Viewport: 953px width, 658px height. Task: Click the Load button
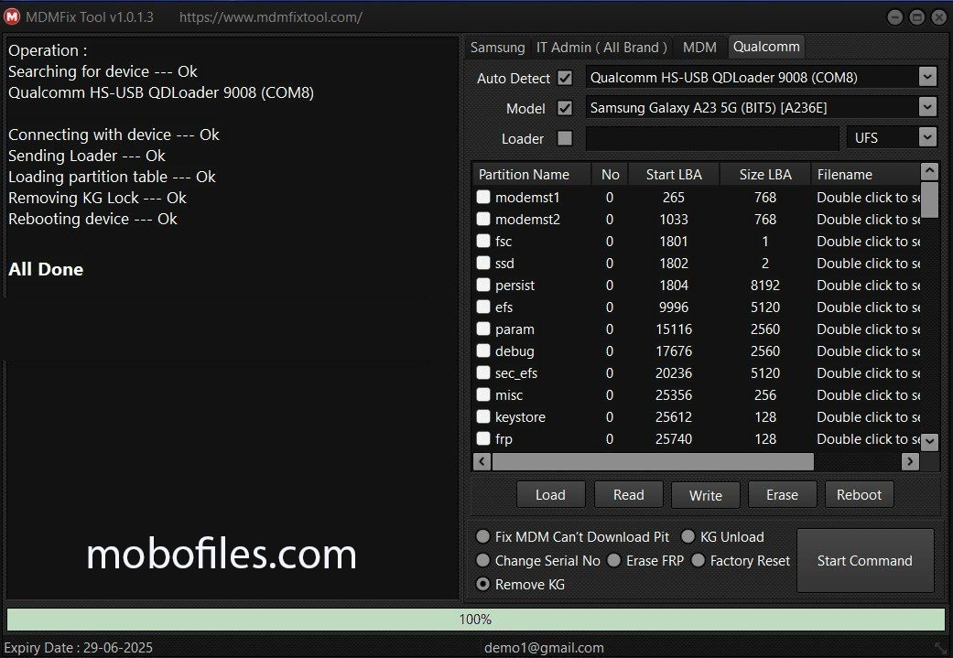click(550, 494)
